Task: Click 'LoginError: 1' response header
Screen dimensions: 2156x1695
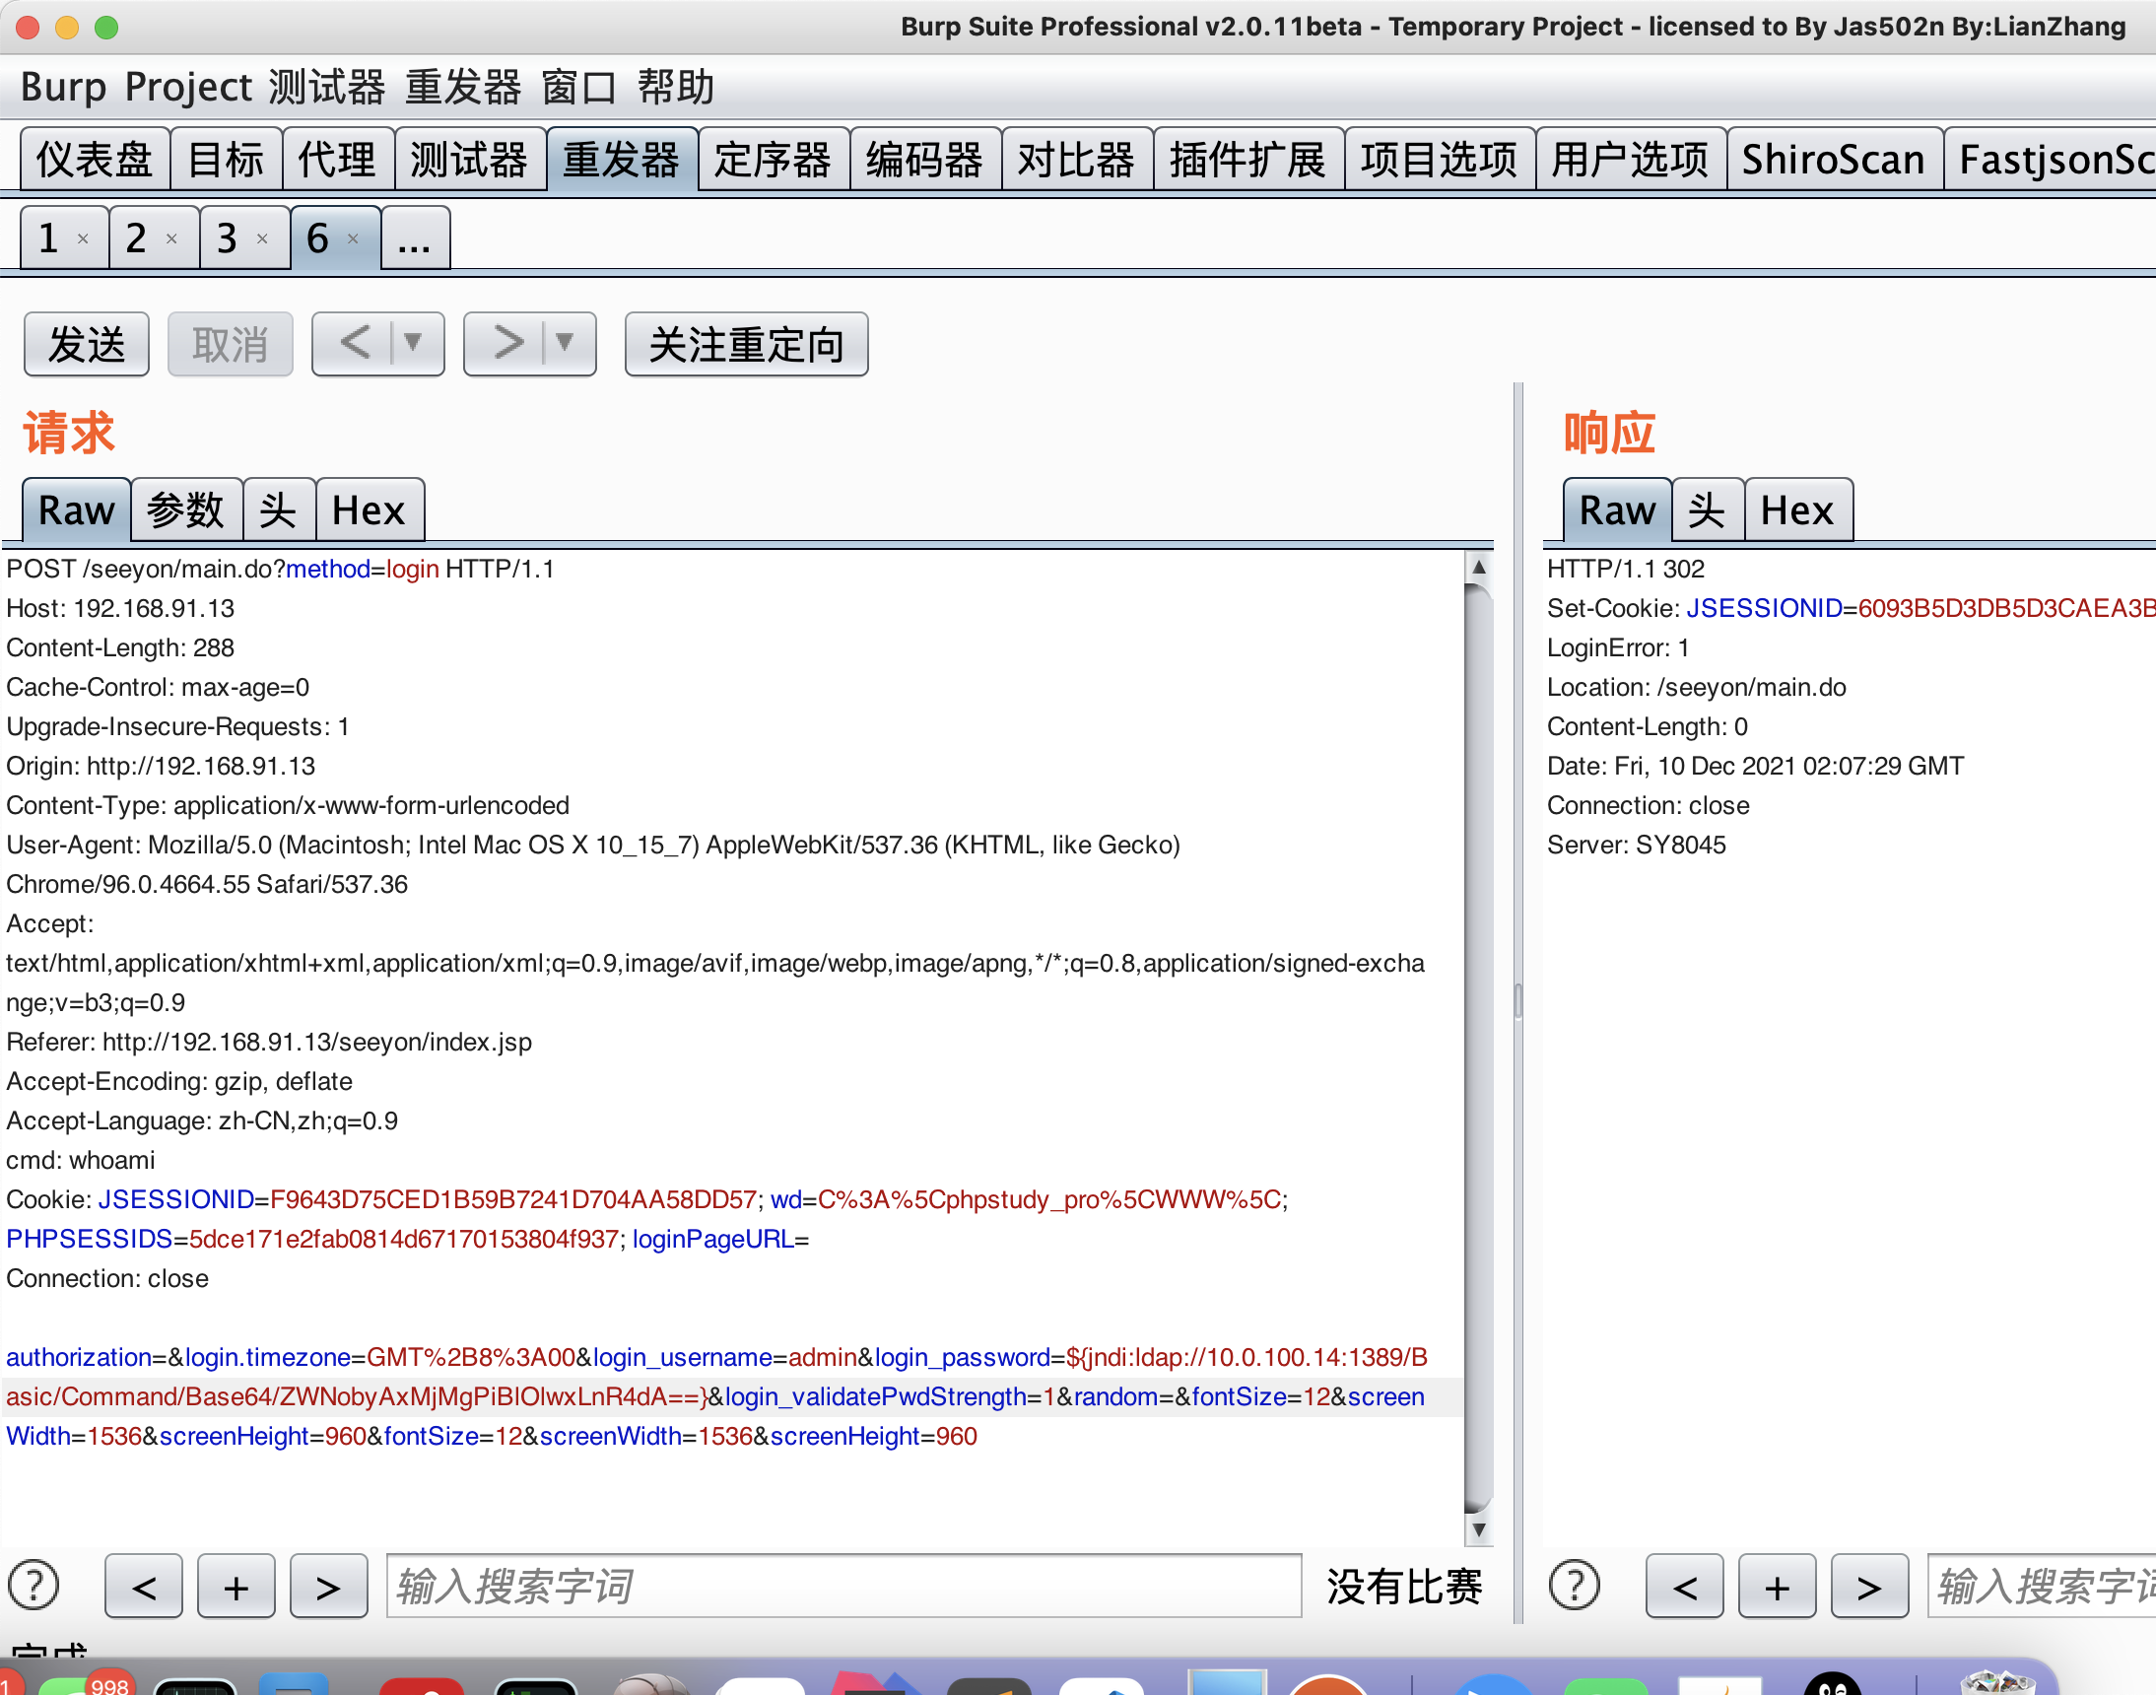Action: click(x=1618, y=647)
